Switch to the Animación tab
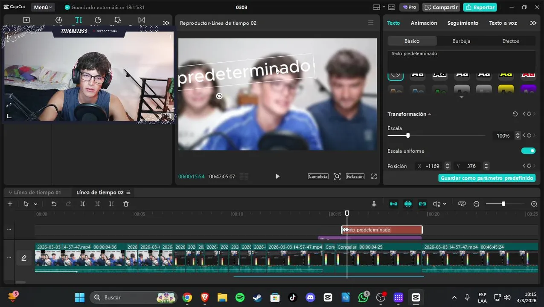The width and height of the screenshot is (544, 307). (424, 23)
